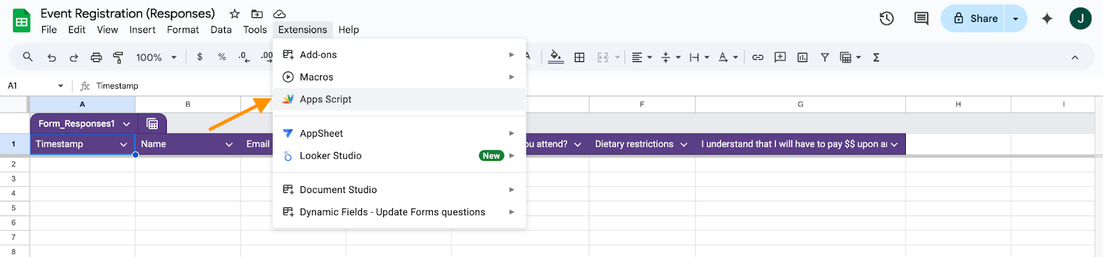Click the Name Box showing A1
The image size is (1103, 257).
click(x=34, y=86)
